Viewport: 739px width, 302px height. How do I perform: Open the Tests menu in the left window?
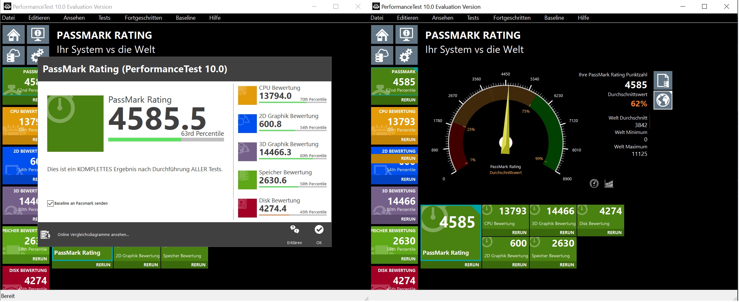104,18
